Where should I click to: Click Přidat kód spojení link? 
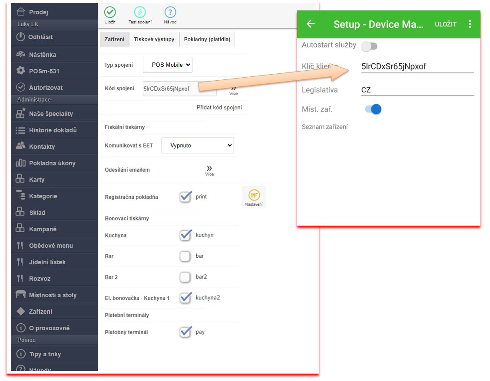219,107
